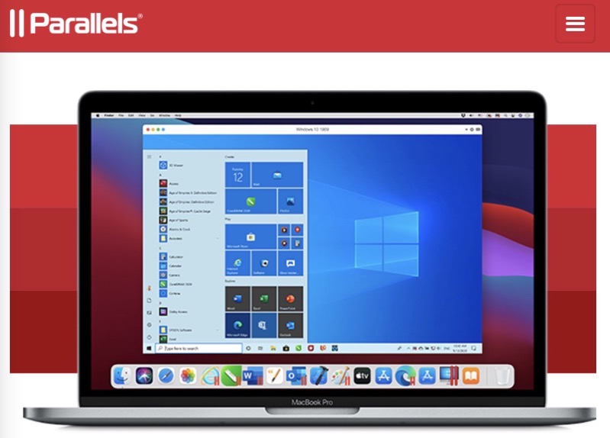The width and height of the screenshot is (610, 438).
Task: Open the Photos tile in Start
Action: [x=290, y=201]
